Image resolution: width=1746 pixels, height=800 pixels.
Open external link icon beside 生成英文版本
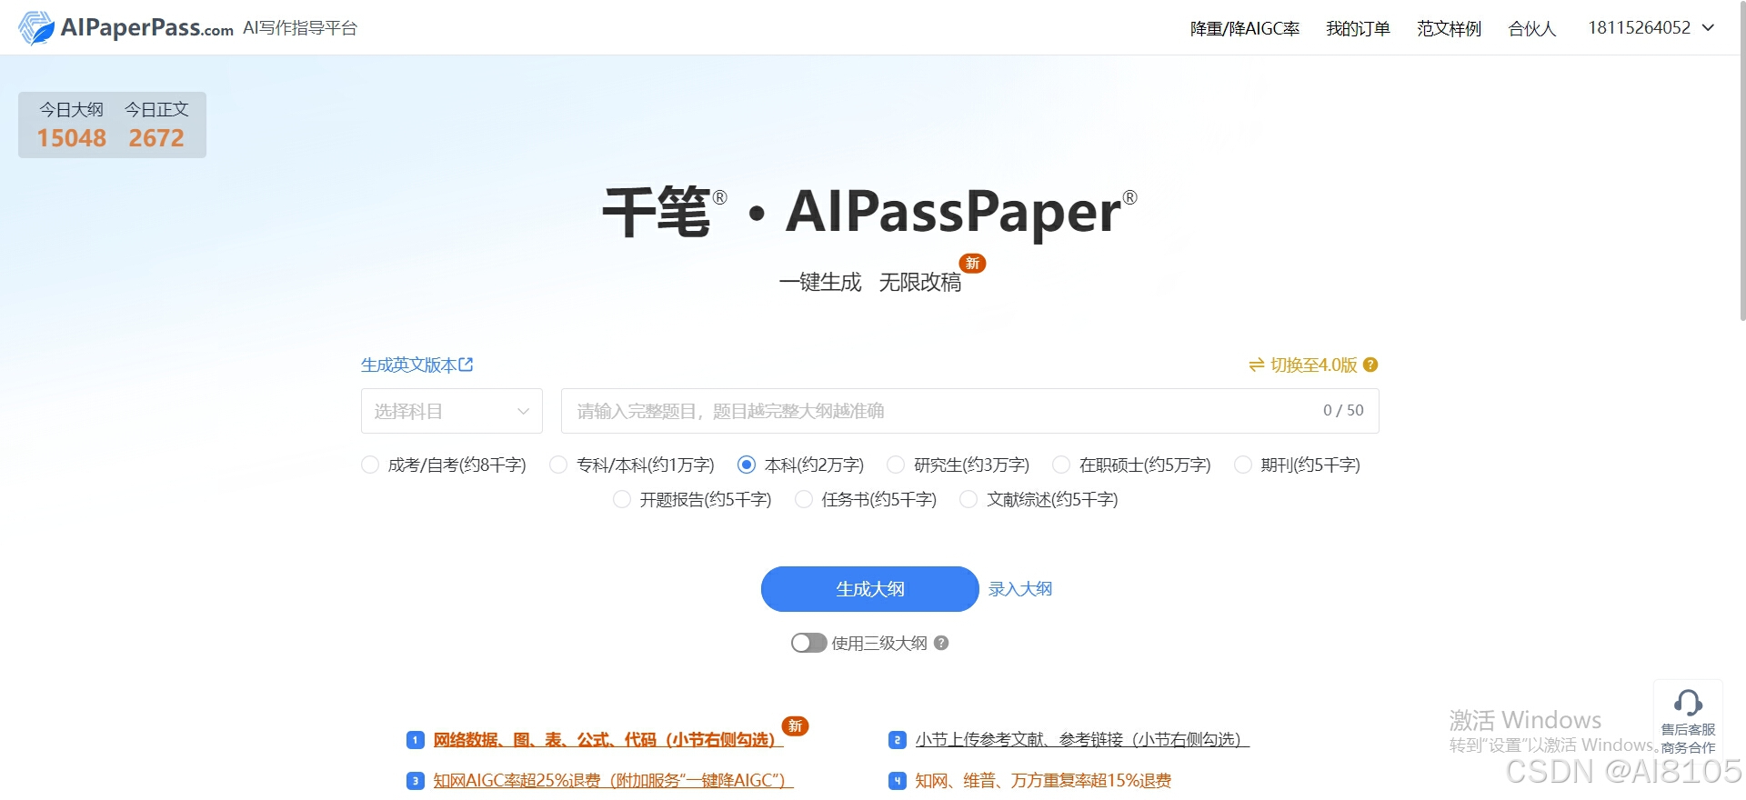pos(466,365)
